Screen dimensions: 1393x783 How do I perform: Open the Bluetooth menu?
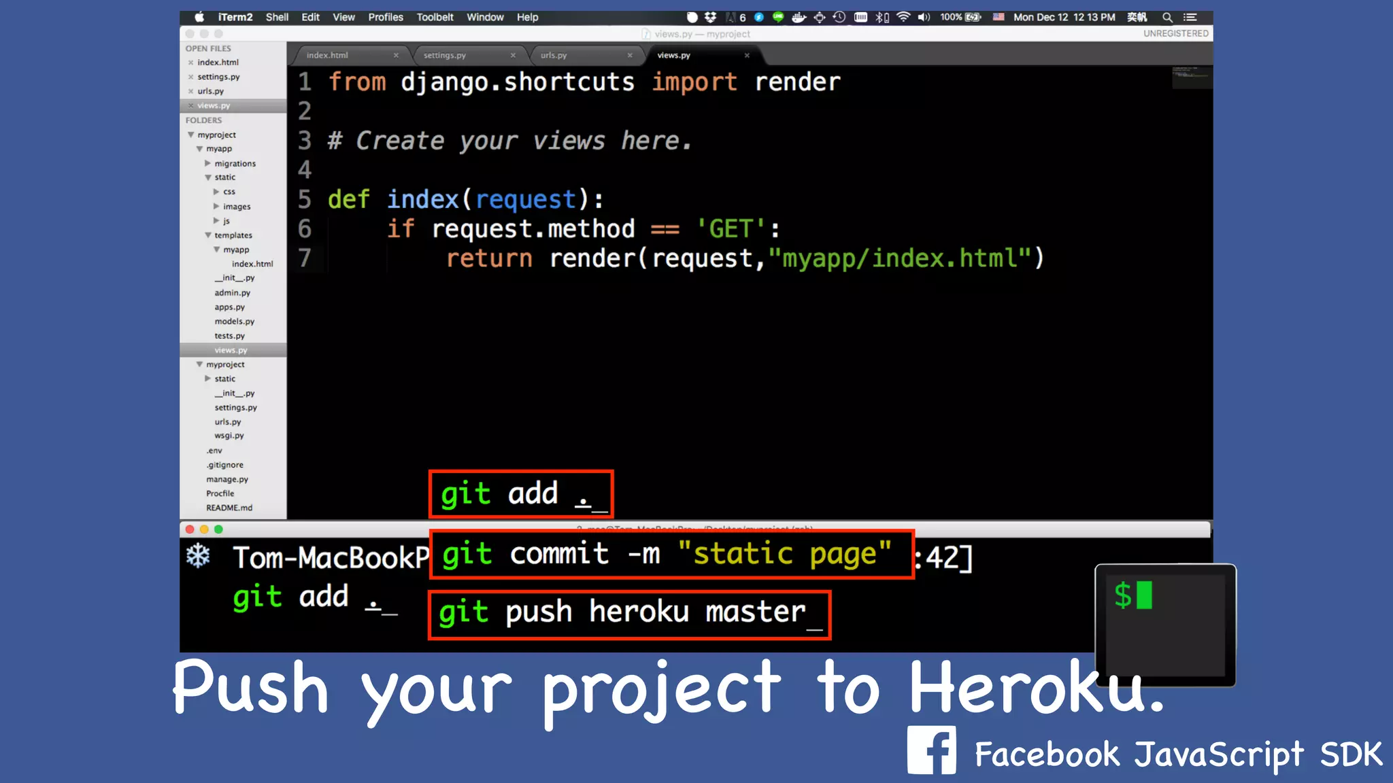point(882,17)
